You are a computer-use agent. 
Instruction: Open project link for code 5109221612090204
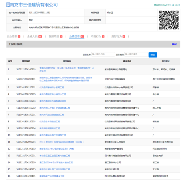click(x=61, y=142)
